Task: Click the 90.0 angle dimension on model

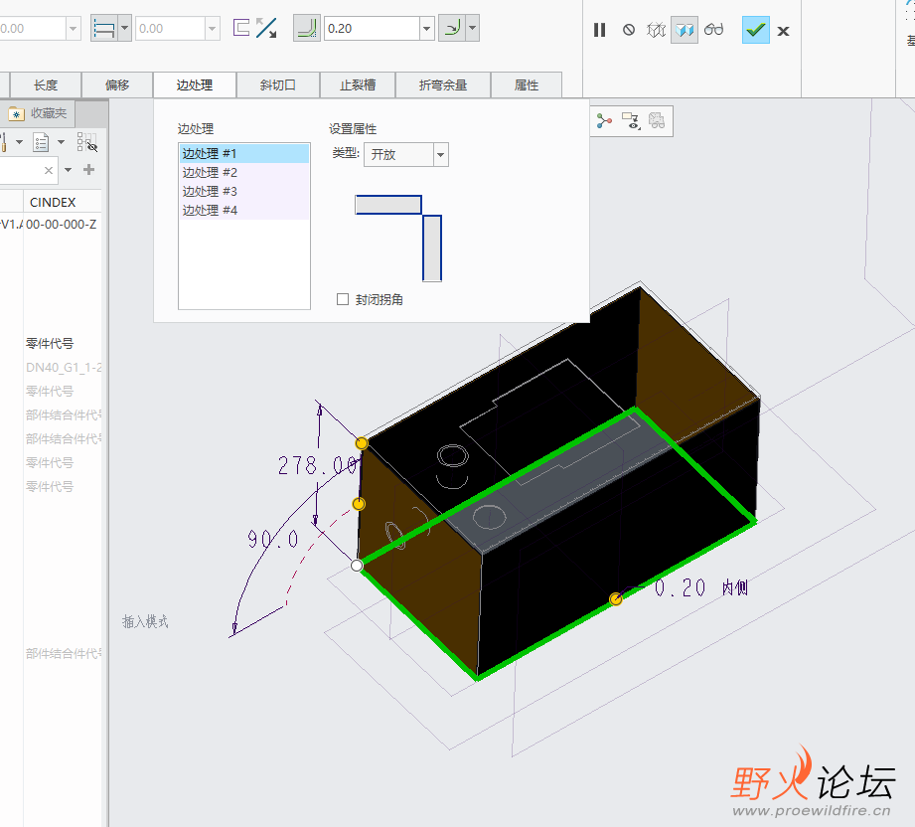Action: point(273,539)
